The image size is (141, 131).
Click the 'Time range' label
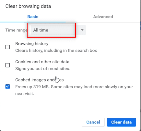pos(16,30)
